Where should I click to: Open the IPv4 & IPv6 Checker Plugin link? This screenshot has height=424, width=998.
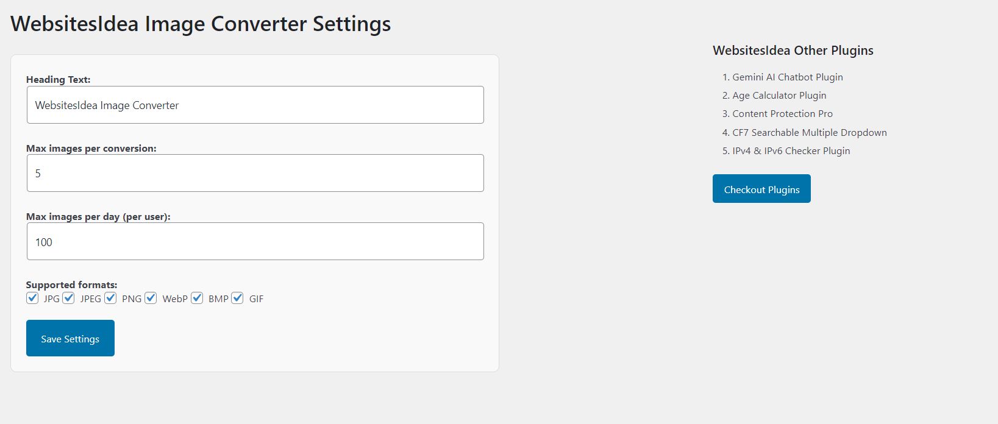[x=791, y=151]
